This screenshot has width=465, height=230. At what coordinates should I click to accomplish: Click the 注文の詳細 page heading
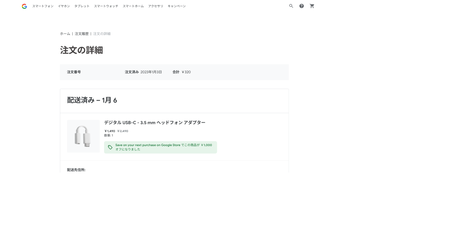[x=81, y=50]
